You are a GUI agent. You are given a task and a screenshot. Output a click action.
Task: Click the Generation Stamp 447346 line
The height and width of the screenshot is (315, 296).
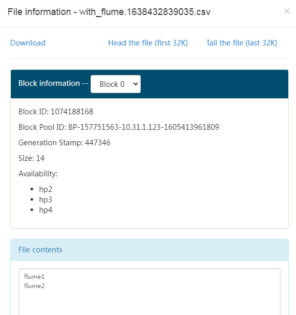64,143
